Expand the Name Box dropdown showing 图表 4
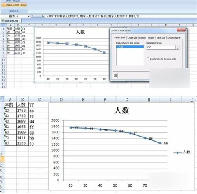The height and width of the screenshot is (194, 197). click(x=29, y=16)
